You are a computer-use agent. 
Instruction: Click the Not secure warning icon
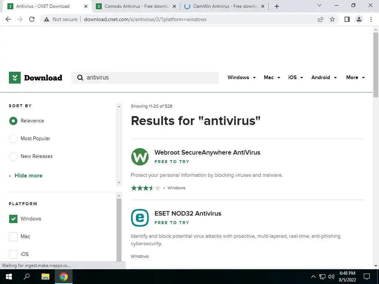[46, 19]
